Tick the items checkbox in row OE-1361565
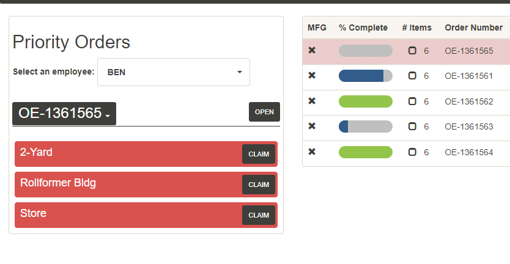The width and height of the screenshot is (510, 264). [x=412, y=51]
